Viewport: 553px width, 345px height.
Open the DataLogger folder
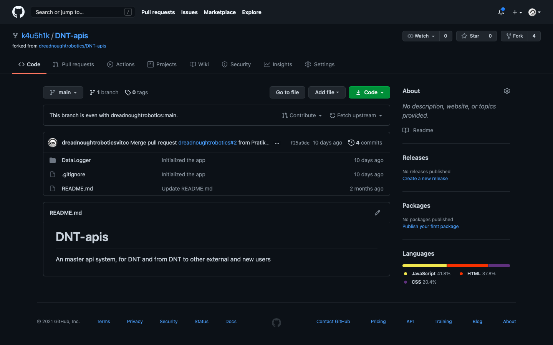click(76, 160)
